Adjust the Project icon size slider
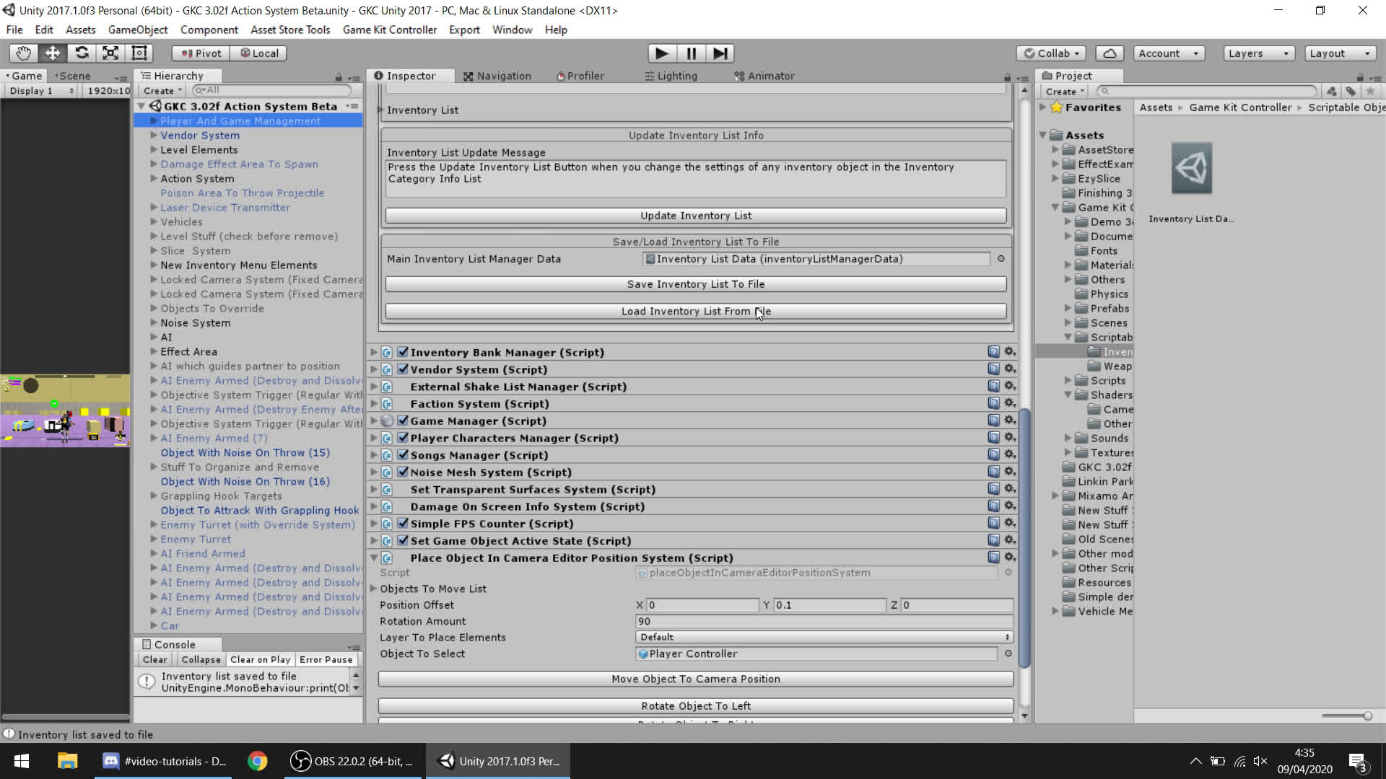Screen dimensions: 1386x779 [x=1367, y=716]
